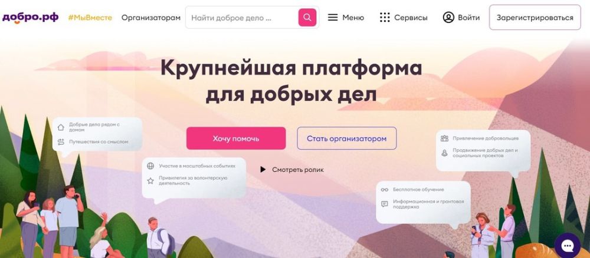This screenshot has width=590, height=258.
Task: Click the Зарегистрироваться button
Action: tap(535, 18)
